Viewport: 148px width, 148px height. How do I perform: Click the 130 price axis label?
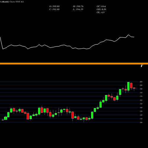point(141,111)
